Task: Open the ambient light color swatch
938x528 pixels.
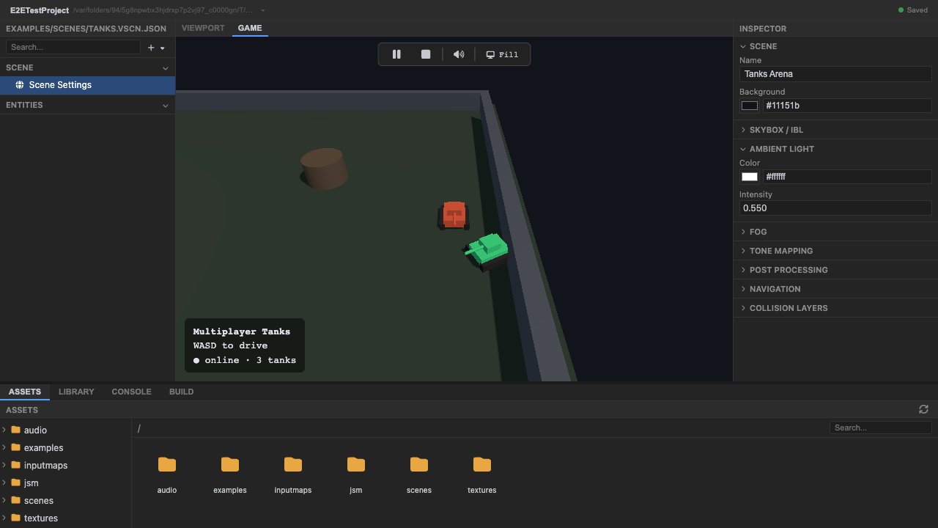Action: (750, 177)
